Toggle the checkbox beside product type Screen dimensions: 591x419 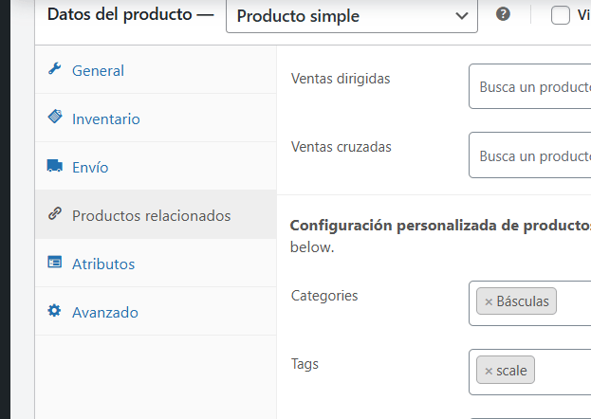[x=561, y=15]
